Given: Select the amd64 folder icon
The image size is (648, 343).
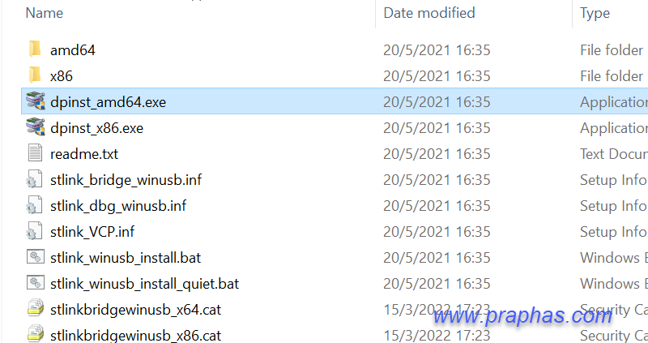Looking at the screenshot, I should (35, 49).
